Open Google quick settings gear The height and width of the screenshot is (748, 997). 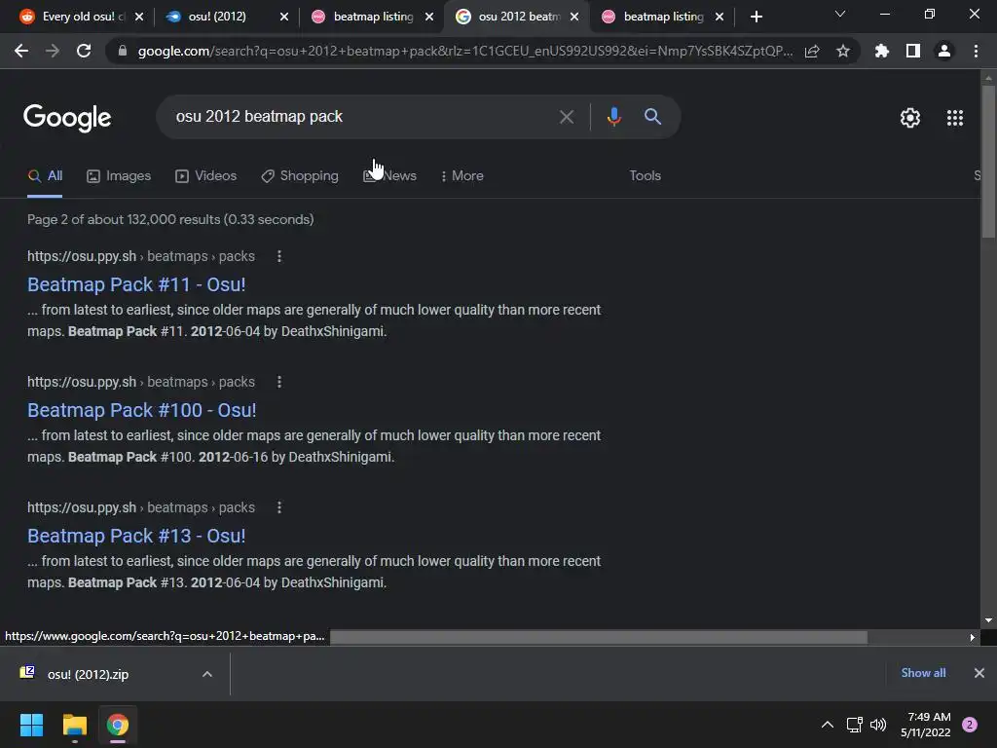coord(910,118)
